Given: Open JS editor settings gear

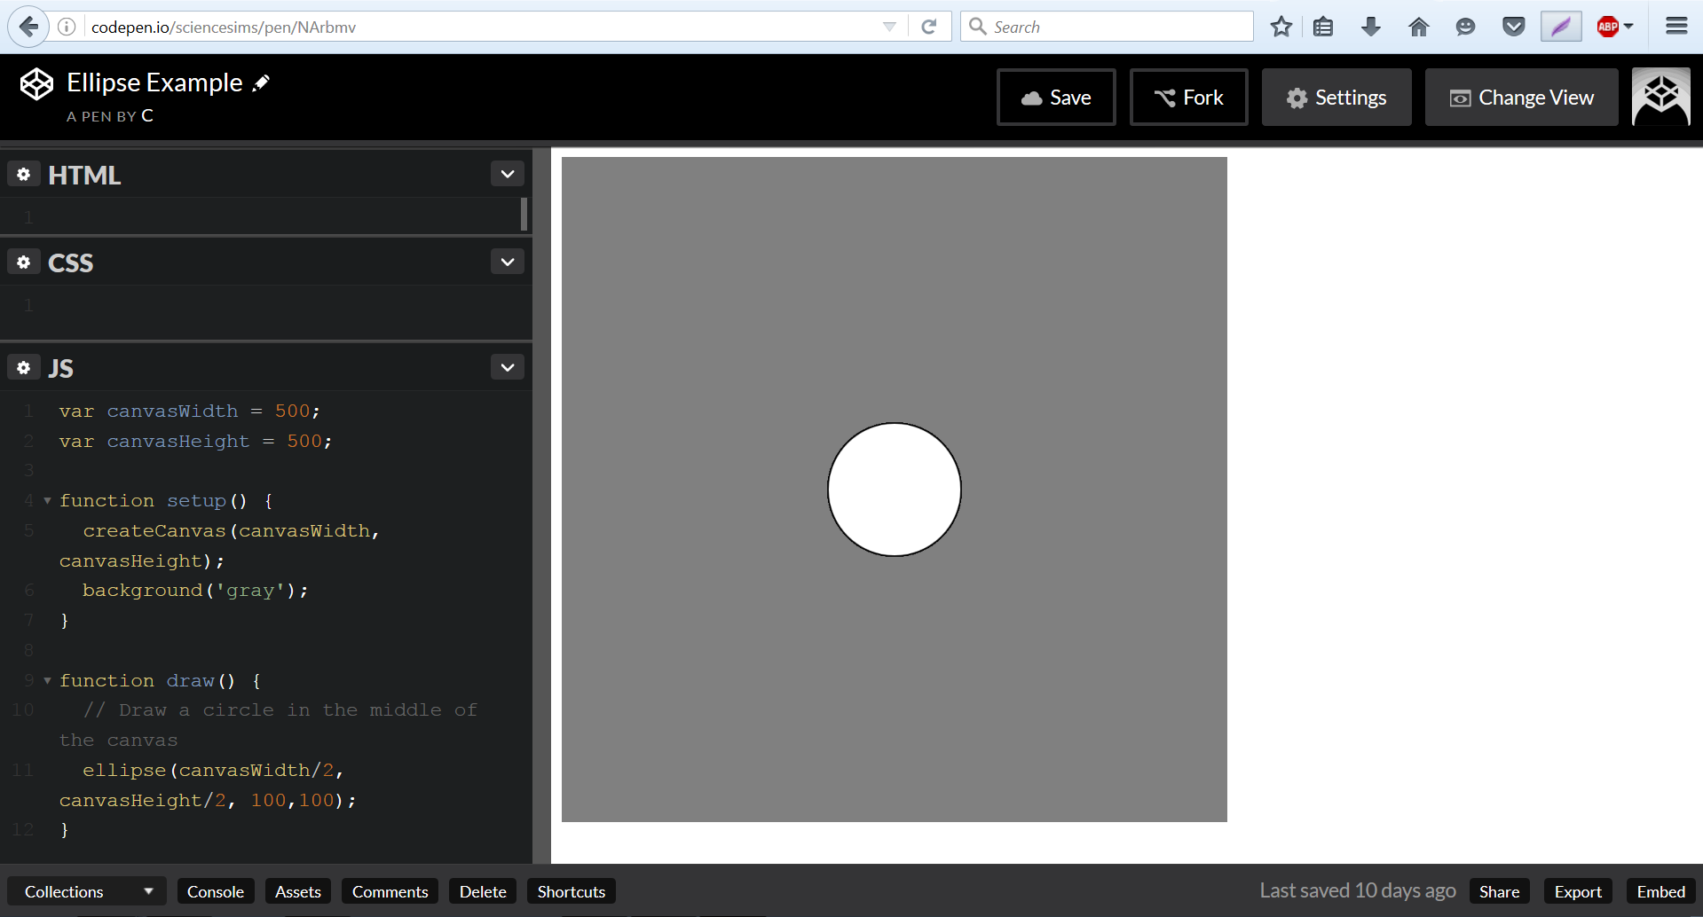Looking at the screenshot, I should [x=24, y=367].
